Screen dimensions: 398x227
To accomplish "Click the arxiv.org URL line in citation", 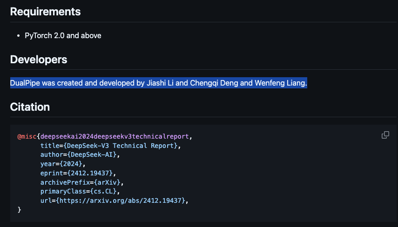I will tap(114, 200).
